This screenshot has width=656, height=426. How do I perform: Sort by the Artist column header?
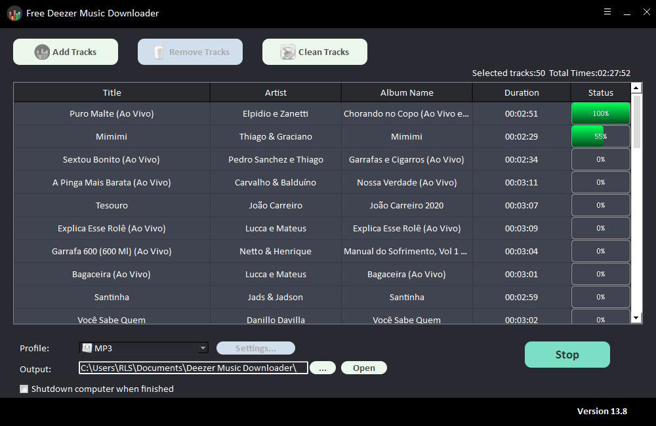(x=276, y=92)
